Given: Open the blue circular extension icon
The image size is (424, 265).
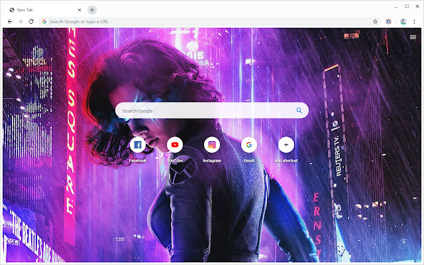Looking at the screenshot, I should click(x=389, y=22).
